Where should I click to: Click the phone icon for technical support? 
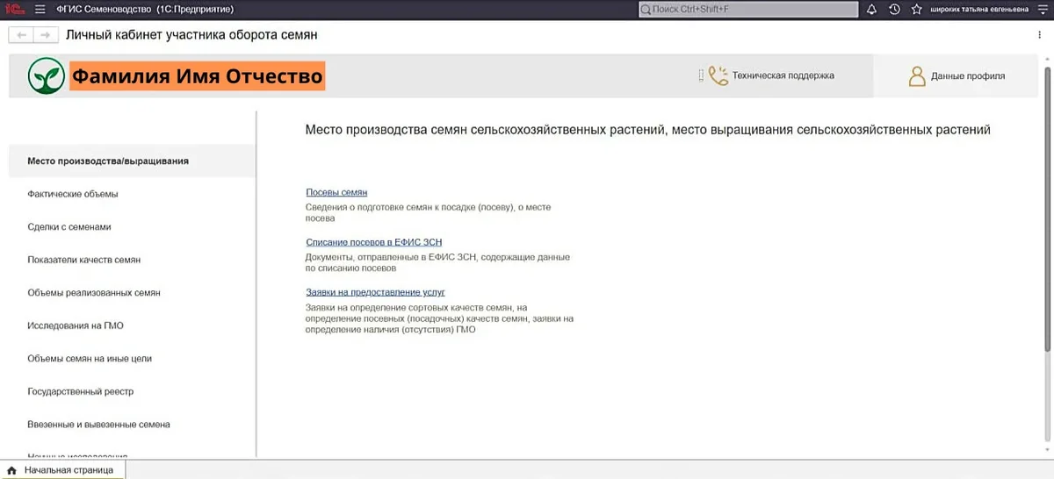(718, 76)
